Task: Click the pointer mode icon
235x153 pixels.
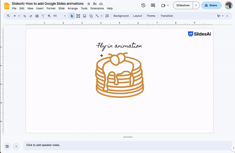Action: point(219,16)
